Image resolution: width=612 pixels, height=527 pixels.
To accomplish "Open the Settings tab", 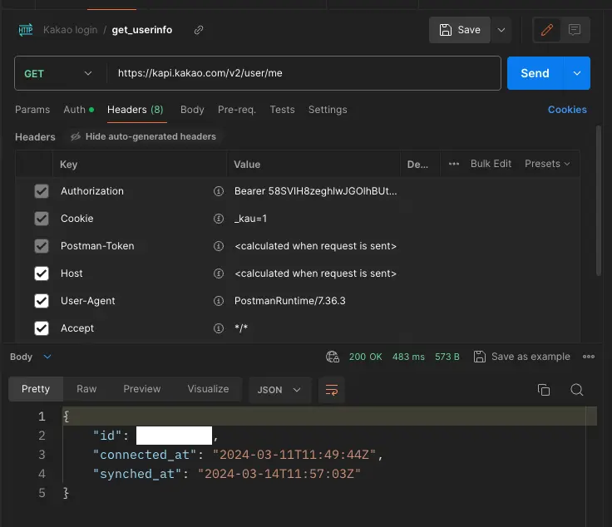I will 328,110.
